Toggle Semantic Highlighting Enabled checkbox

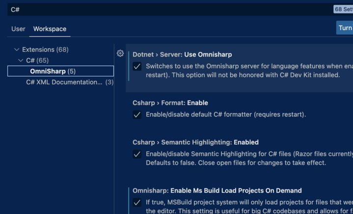tap(137, 154)
